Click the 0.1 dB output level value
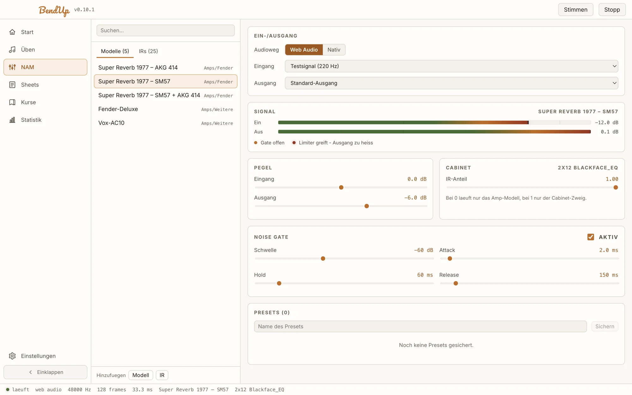632x395 pixels. [x=609, y=132]
